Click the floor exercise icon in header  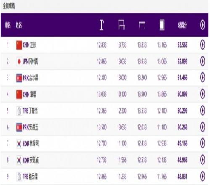click(162, 25)
